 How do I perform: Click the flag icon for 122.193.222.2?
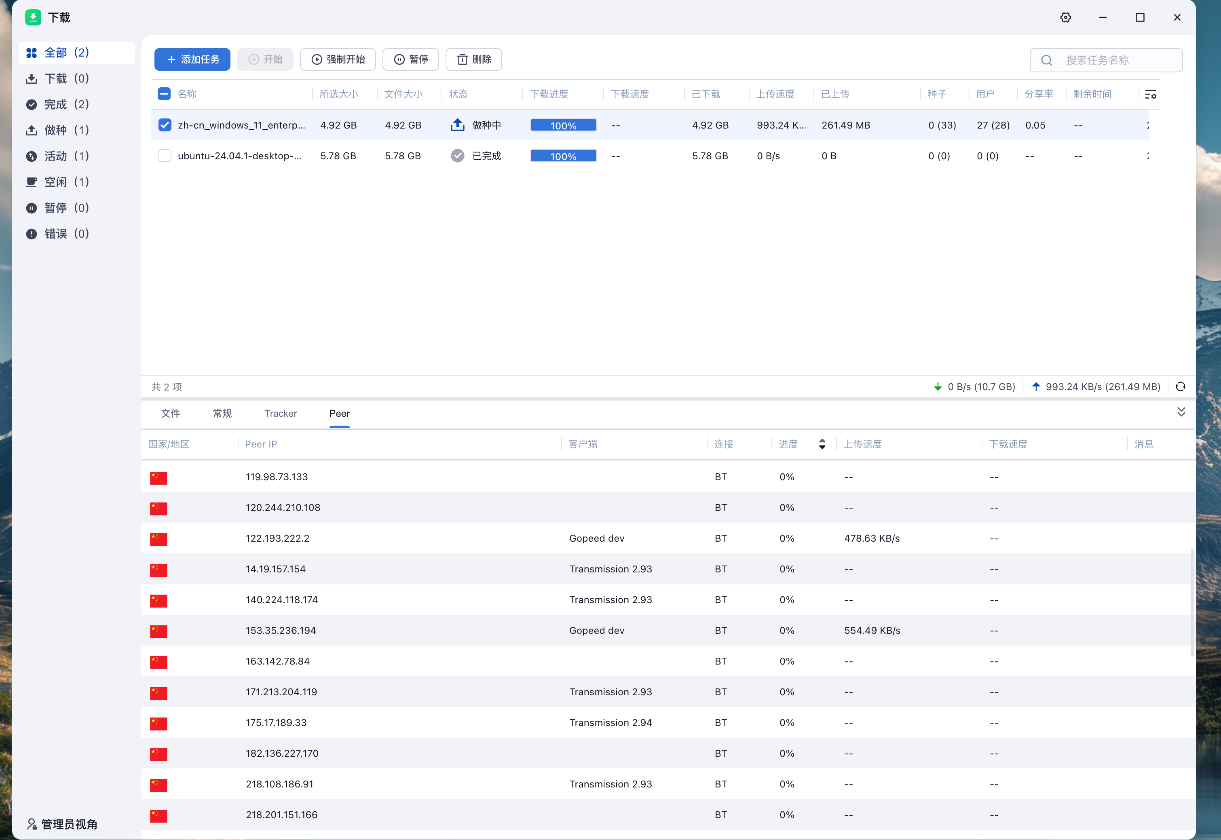[158, 539]
